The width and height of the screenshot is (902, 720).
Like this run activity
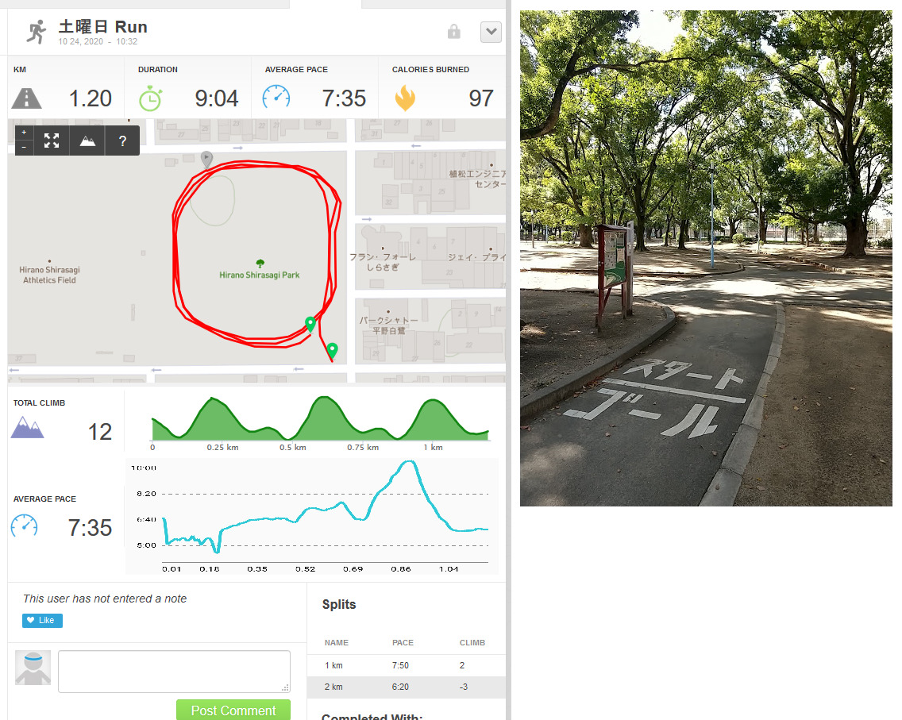[x=43, y=621]
